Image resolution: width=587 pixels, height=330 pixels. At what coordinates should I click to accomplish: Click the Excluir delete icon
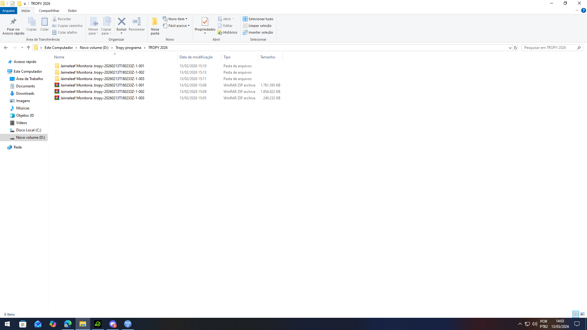coord(121,22)
